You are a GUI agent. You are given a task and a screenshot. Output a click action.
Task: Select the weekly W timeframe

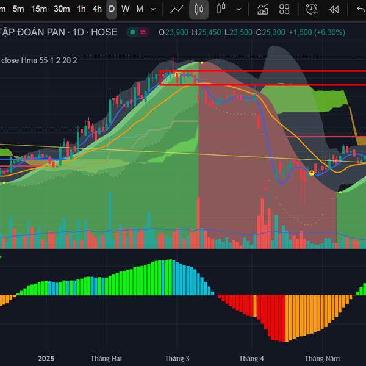tap(125, 9)
